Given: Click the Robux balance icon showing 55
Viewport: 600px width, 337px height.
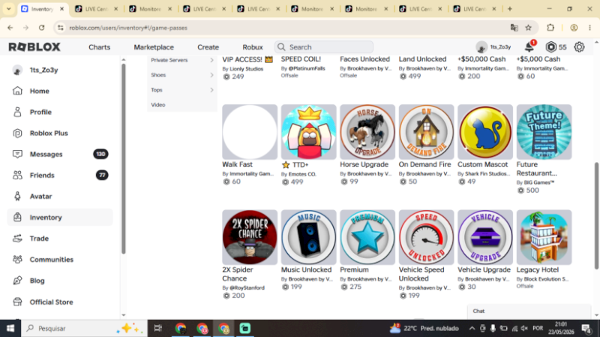Looking at the screenshot, I should [551, 47].
